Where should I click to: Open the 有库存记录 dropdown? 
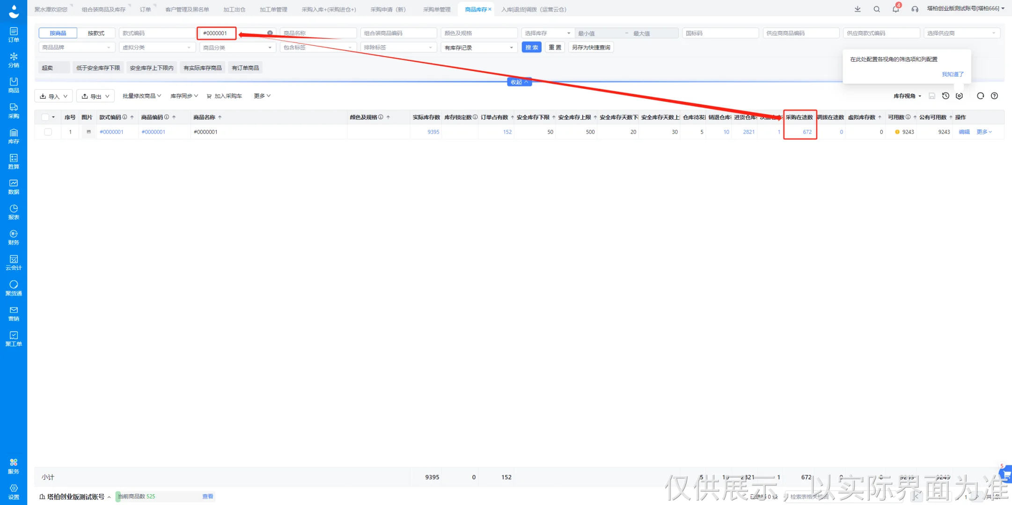[478, 48]
